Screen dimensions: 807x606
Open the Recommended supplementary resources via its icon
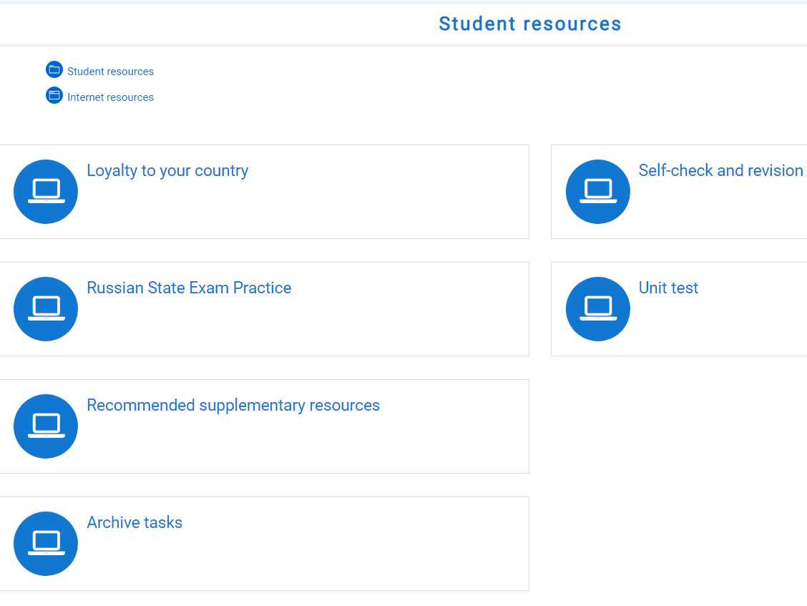[45, 426]
